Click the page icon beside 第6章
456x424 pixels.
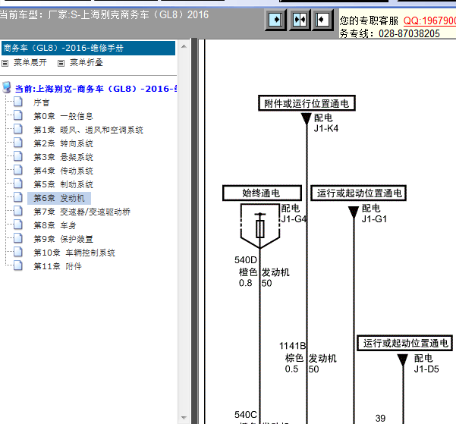pos(18,197)
